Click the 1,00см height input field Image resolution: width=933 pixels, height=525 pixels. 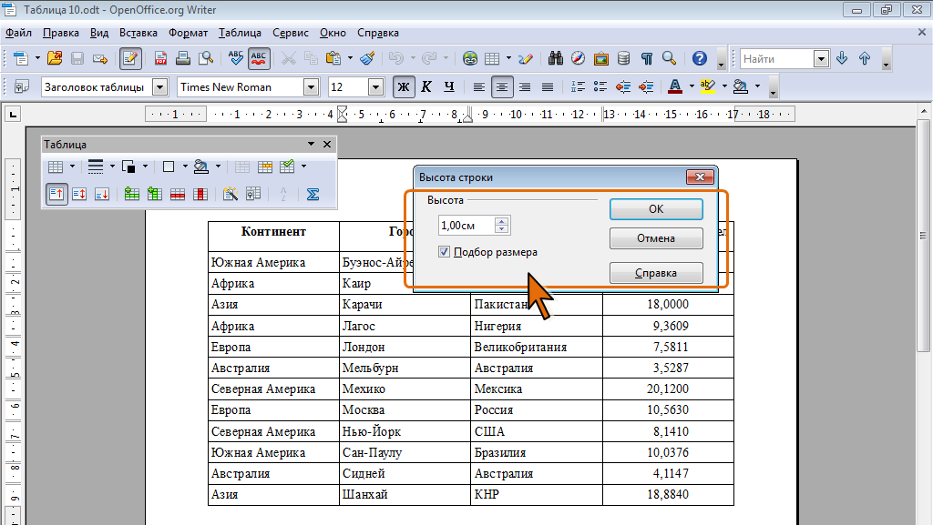(x=466, y=226)
